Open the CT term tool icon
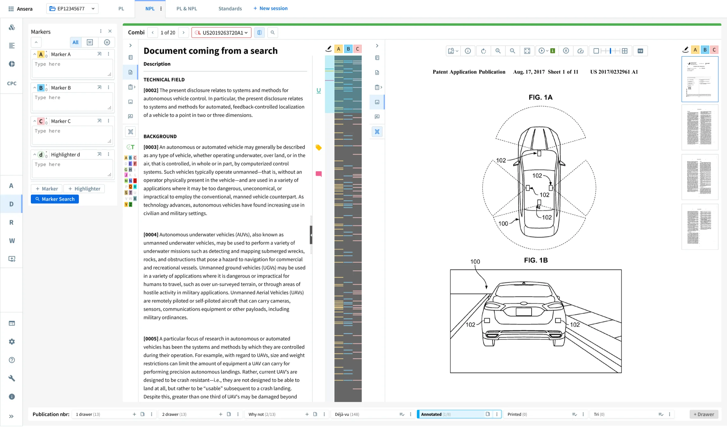 tap(131, 147)
